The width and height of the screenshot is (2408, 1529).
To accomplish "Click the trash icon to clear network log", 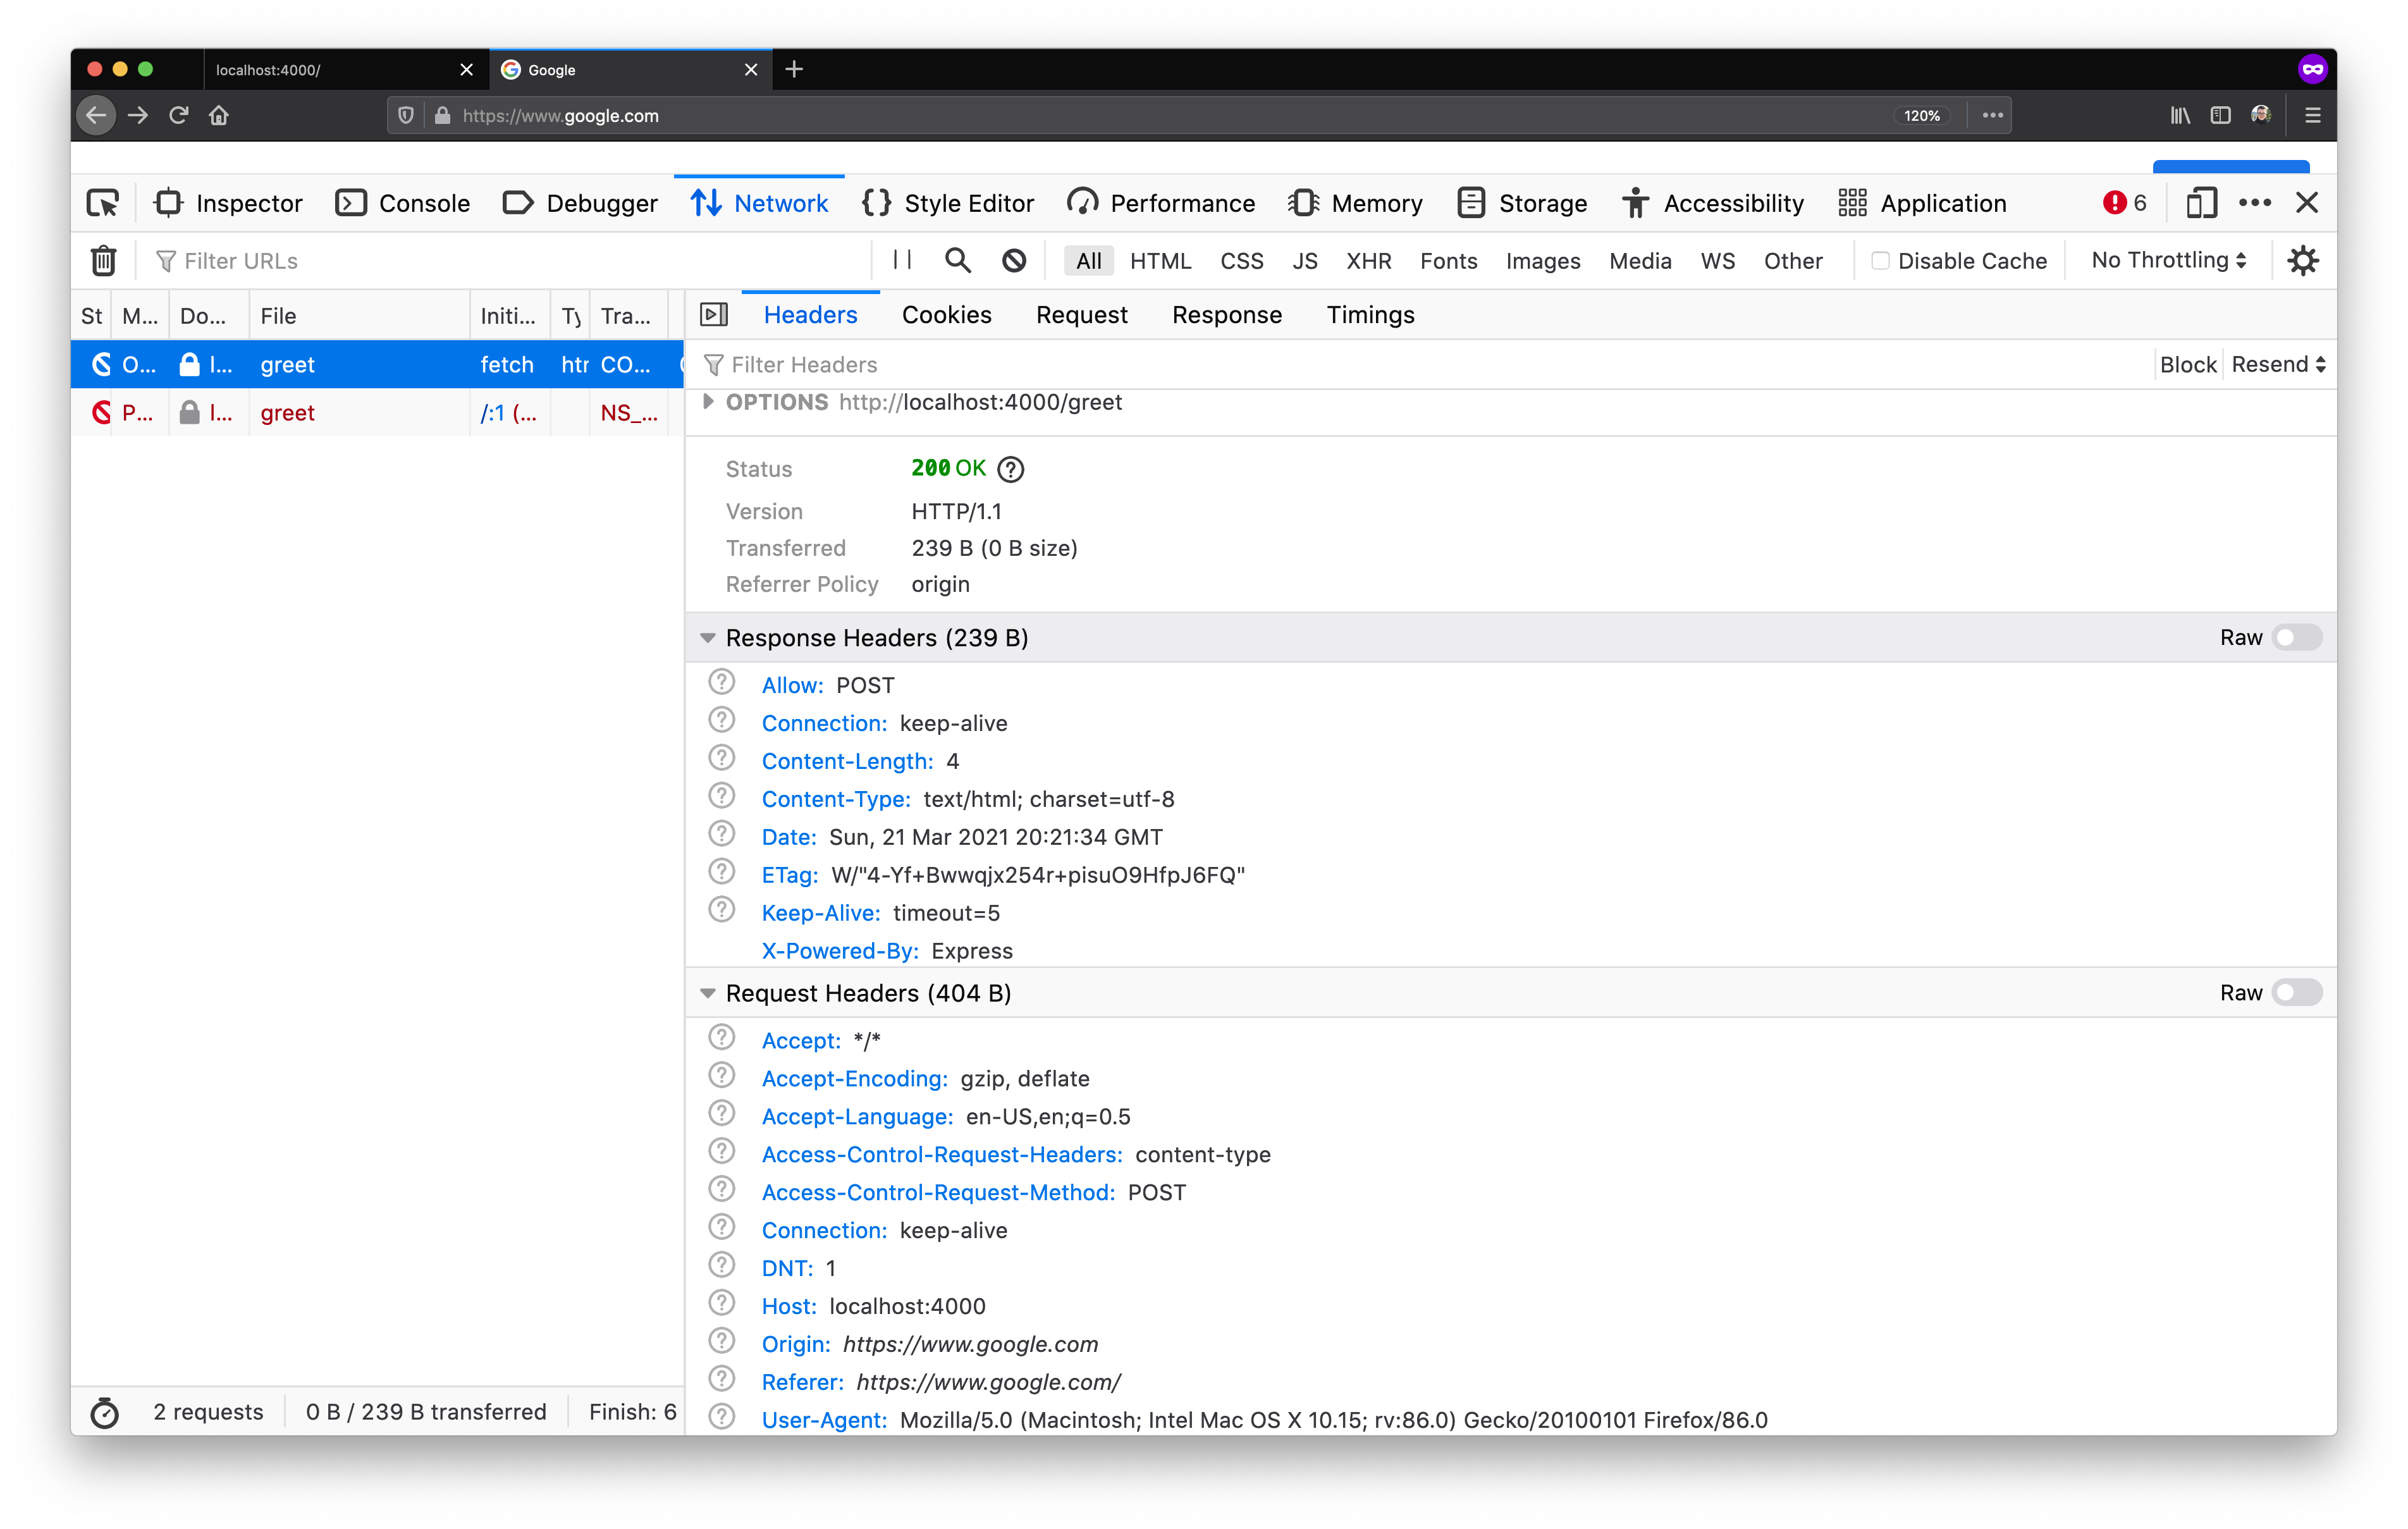I will [103, 261].
